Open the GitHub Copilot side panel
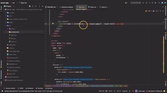Viewport: 167px width, 93px height. coord(166,24)
